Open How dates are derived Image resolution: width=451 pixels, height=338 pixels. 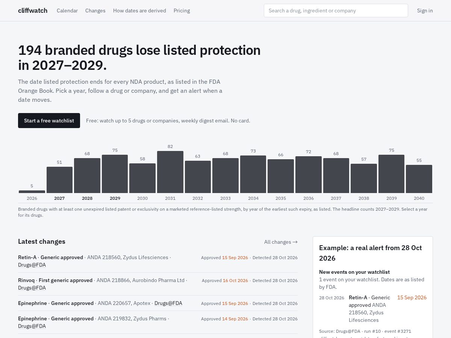(x=139, y=11)
